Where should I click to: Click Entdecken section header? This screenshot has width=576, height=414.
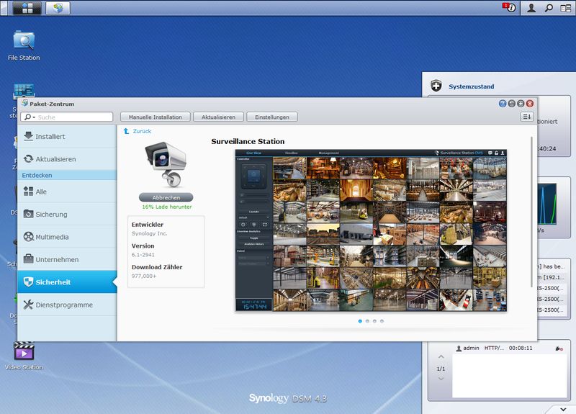[x=67, y=175]
